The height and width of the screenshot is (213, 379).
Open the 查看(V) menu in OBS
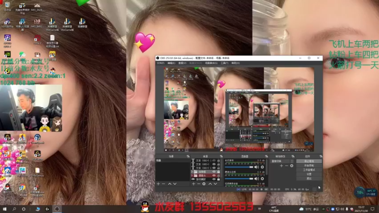click(x=182, y=63)
